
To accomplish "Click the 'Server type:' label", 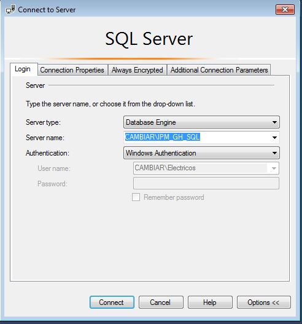I will pyautogui.click(x=43, y=122).
